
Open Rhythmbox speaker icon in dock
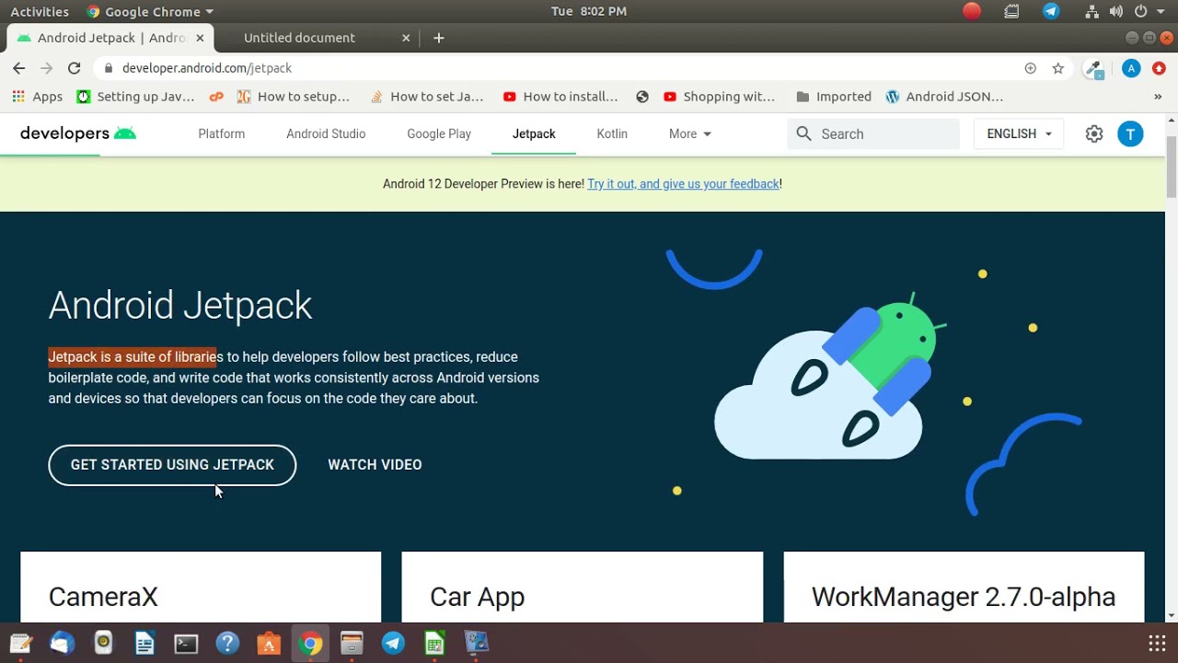(103, 643)
